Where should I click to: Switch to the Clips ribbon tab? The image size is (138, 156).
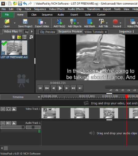click(34, 15)
